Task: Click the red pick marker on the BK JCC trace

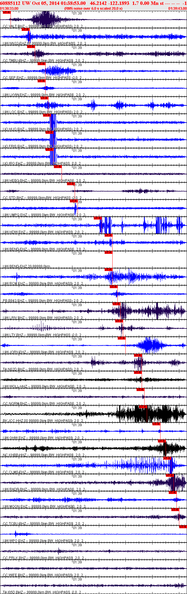Action: 143,407
